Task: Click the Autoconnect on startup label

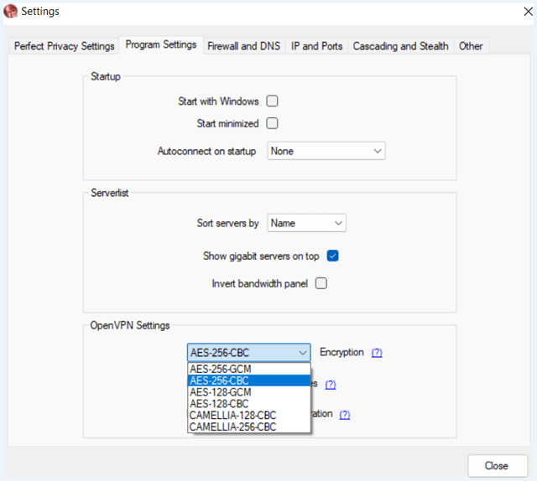Action: point(207,151)
